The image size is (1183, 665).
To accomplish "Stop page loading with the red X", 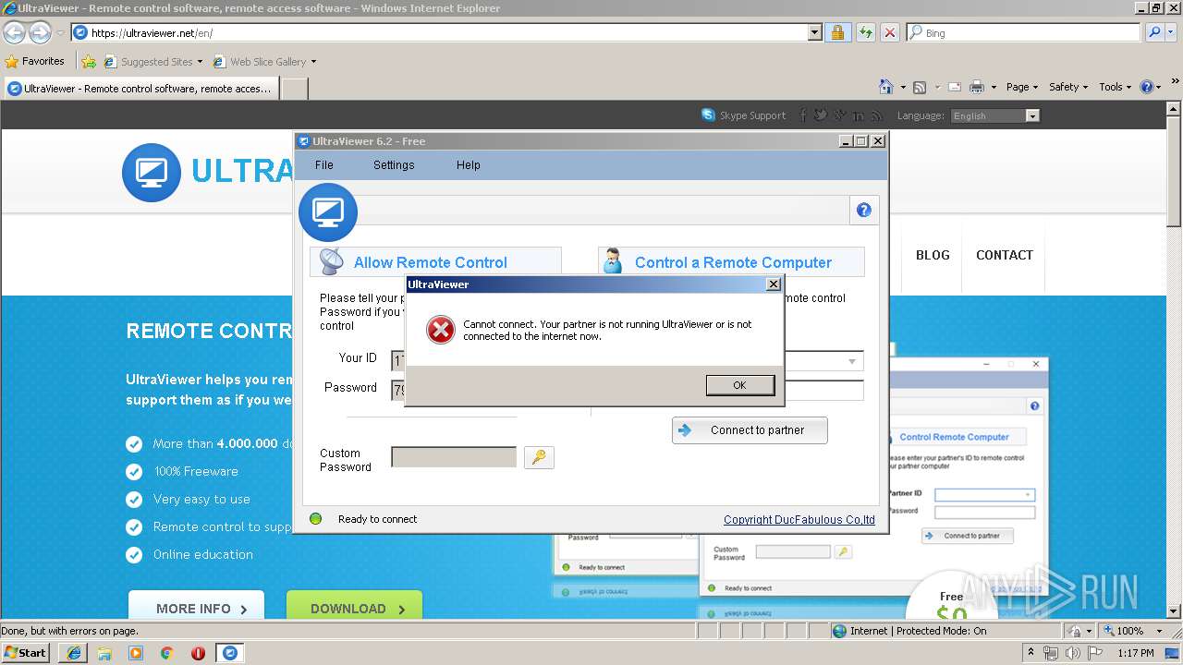I will (890, 32).
